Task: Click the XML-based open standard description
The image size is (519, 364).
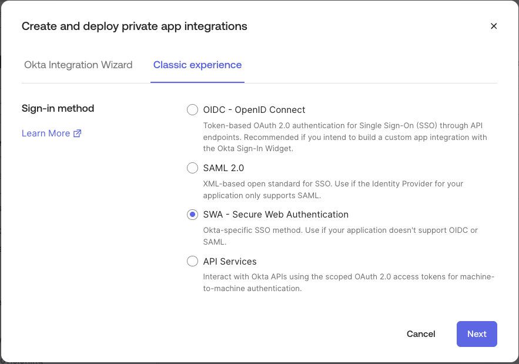Action: tap(333, 189)
